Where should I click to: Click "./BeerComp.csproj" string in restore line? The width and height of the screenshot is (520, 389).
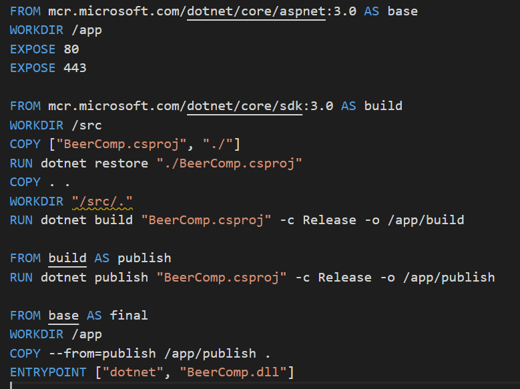(229, 163)
